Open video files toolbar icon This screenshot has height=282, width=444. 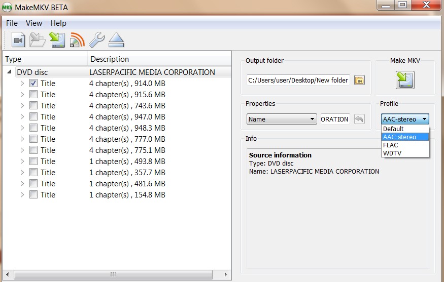(x=18, y=40)
